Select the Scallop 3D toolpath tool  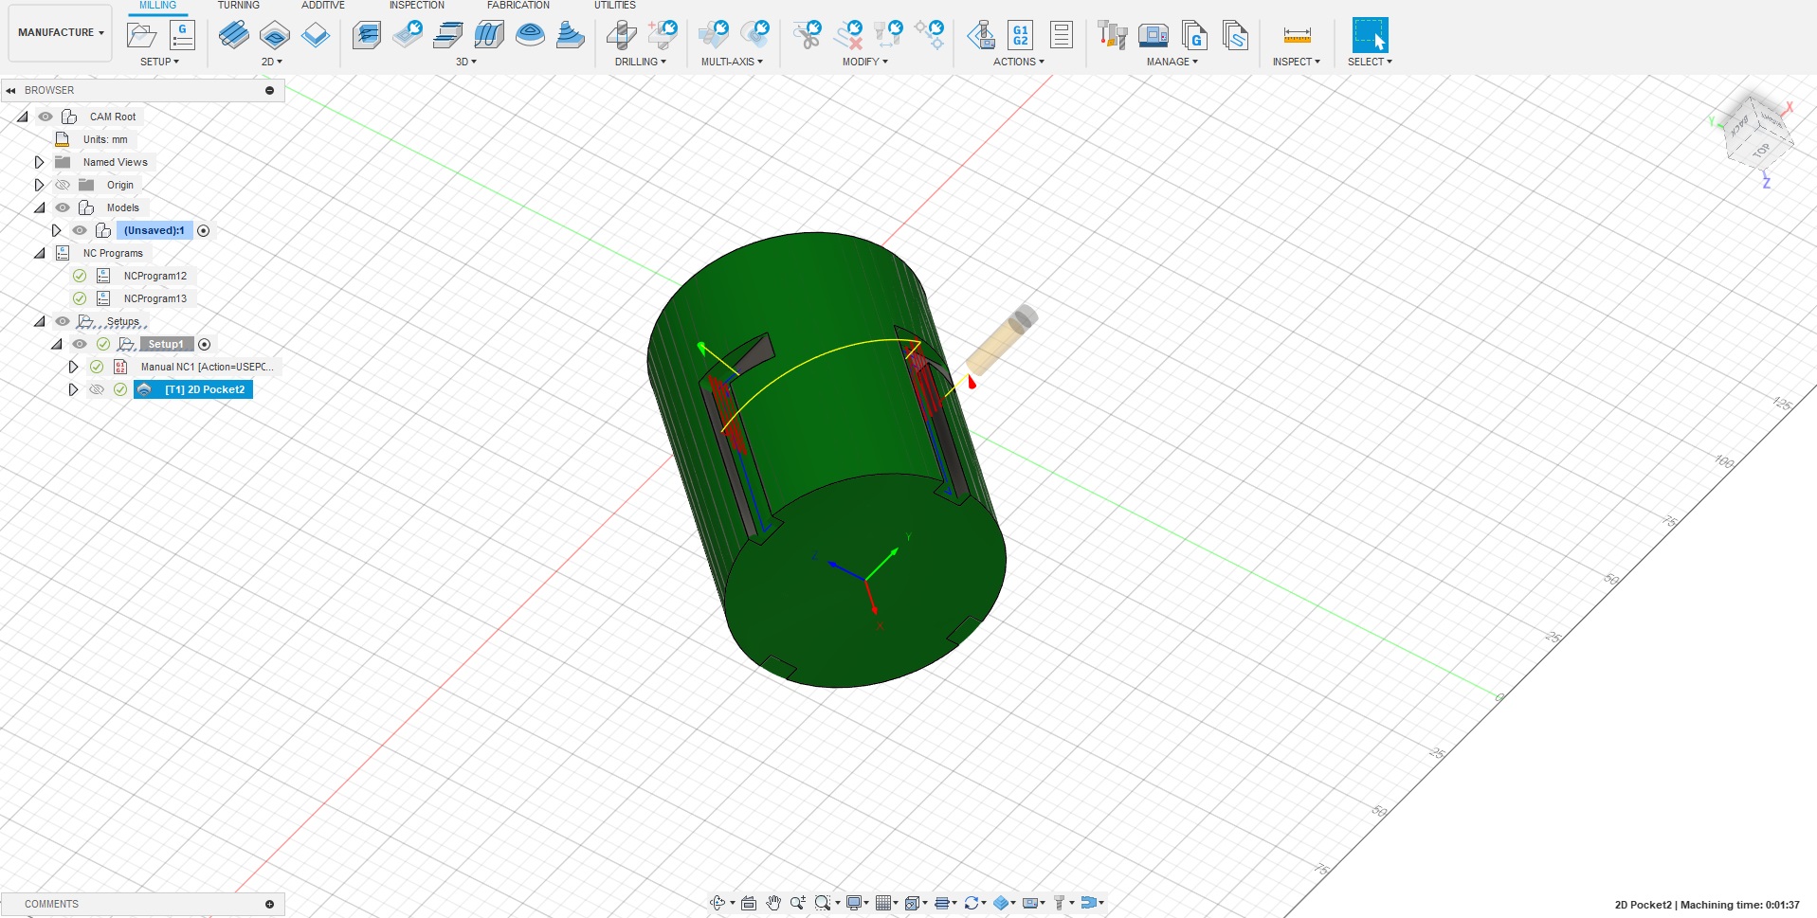coord(530,36)
